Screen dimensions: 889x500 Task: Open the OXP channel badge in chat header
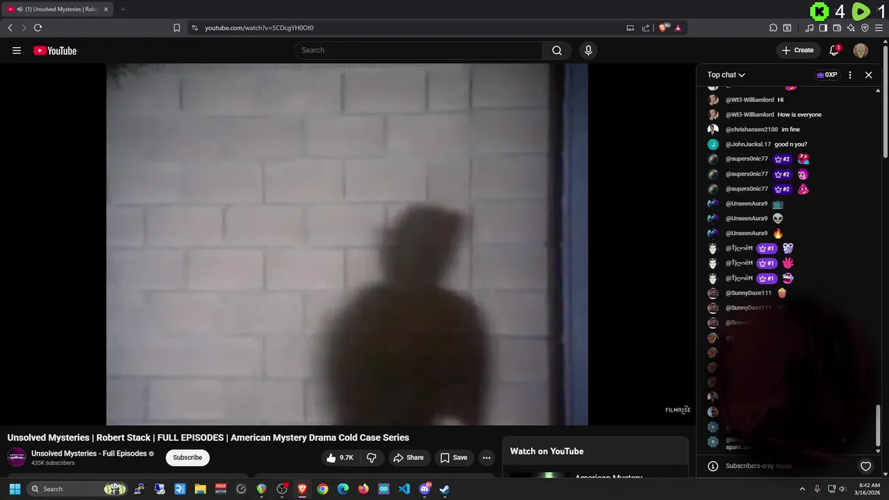click(826, 75)
